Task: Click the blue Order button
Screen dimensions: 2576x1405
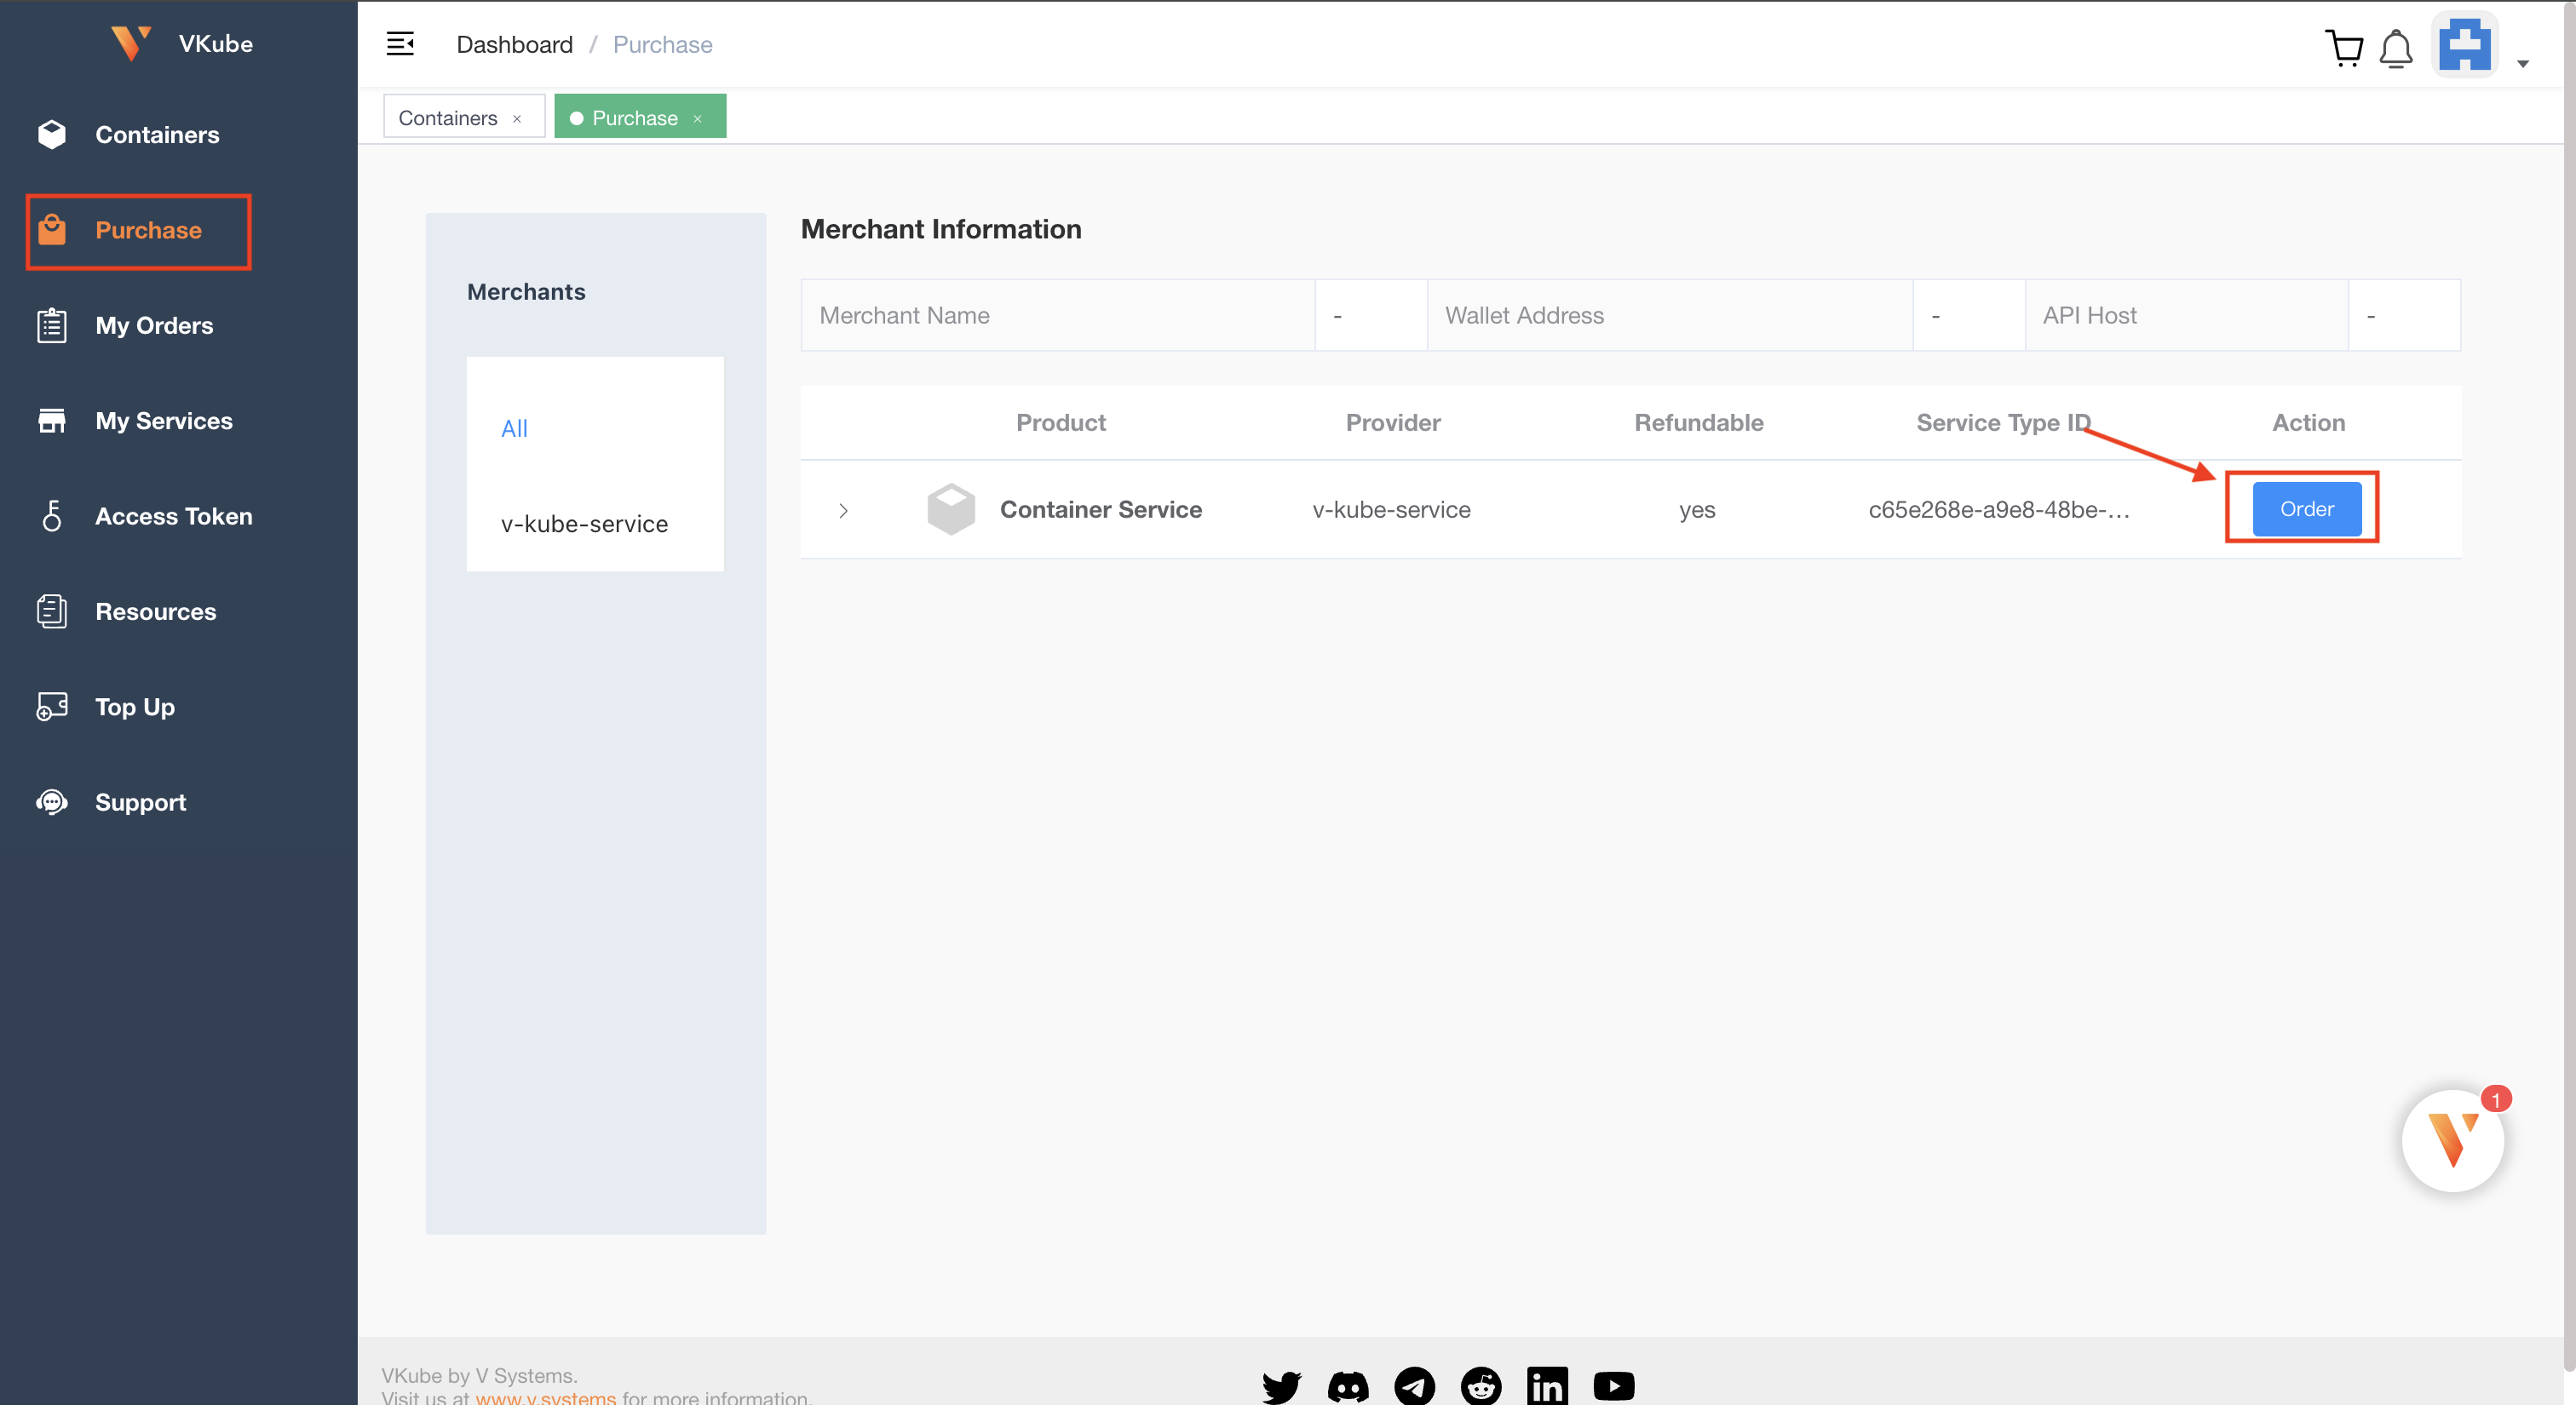Action: pyautogui.click(x=2307, y=508)
